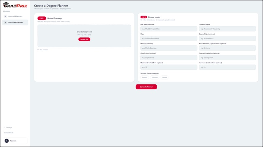Click the Feedback icon in sidebar
Viewport: 263px width, 147px height.
(x=5, y=133)
